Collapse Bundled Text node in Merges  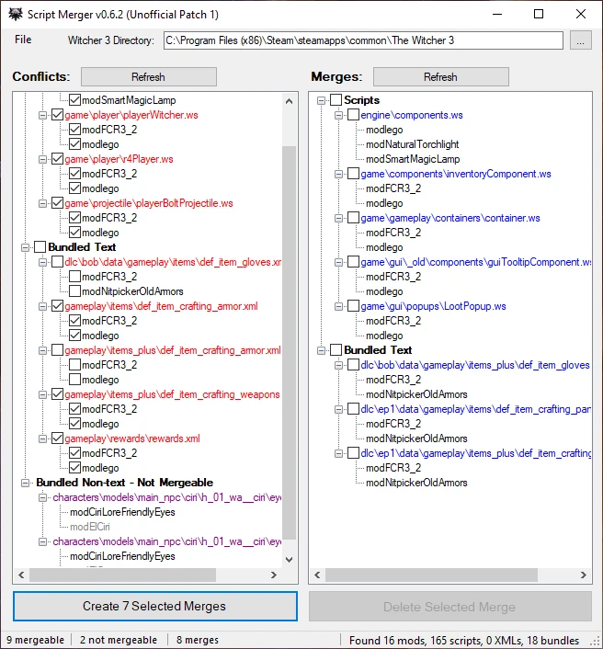[321, 350]
